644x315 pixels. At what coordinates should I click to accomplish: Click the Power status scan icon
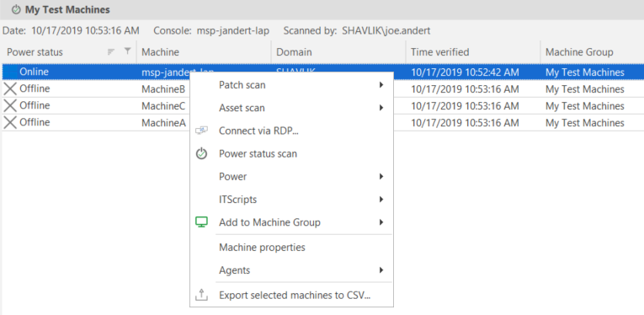201,154
